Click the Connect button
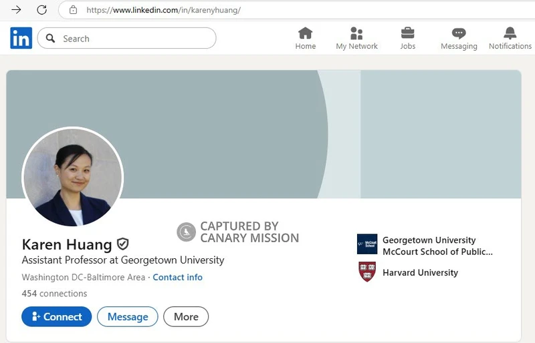 pos(57,316)
